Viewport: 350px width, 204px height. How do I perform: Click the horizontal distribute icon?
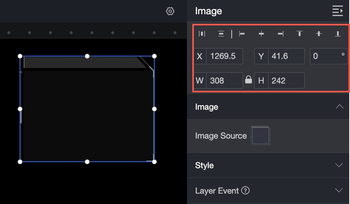(202, 34)
